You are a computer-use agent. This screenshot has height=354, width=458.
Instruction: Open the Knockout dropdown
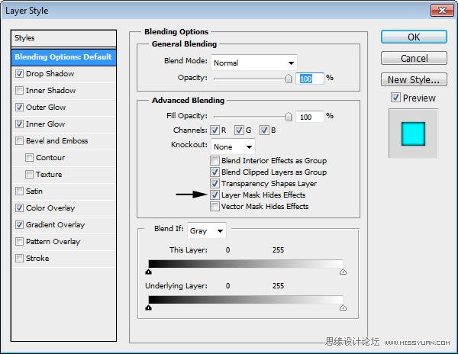tap(233, 146)
